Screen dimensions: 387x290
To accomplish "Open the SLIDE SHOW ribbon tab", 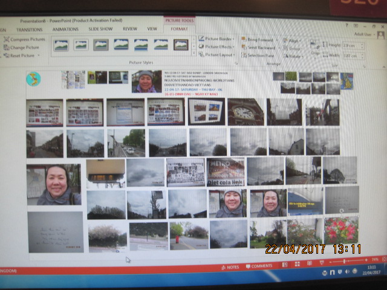I will 100,29.
